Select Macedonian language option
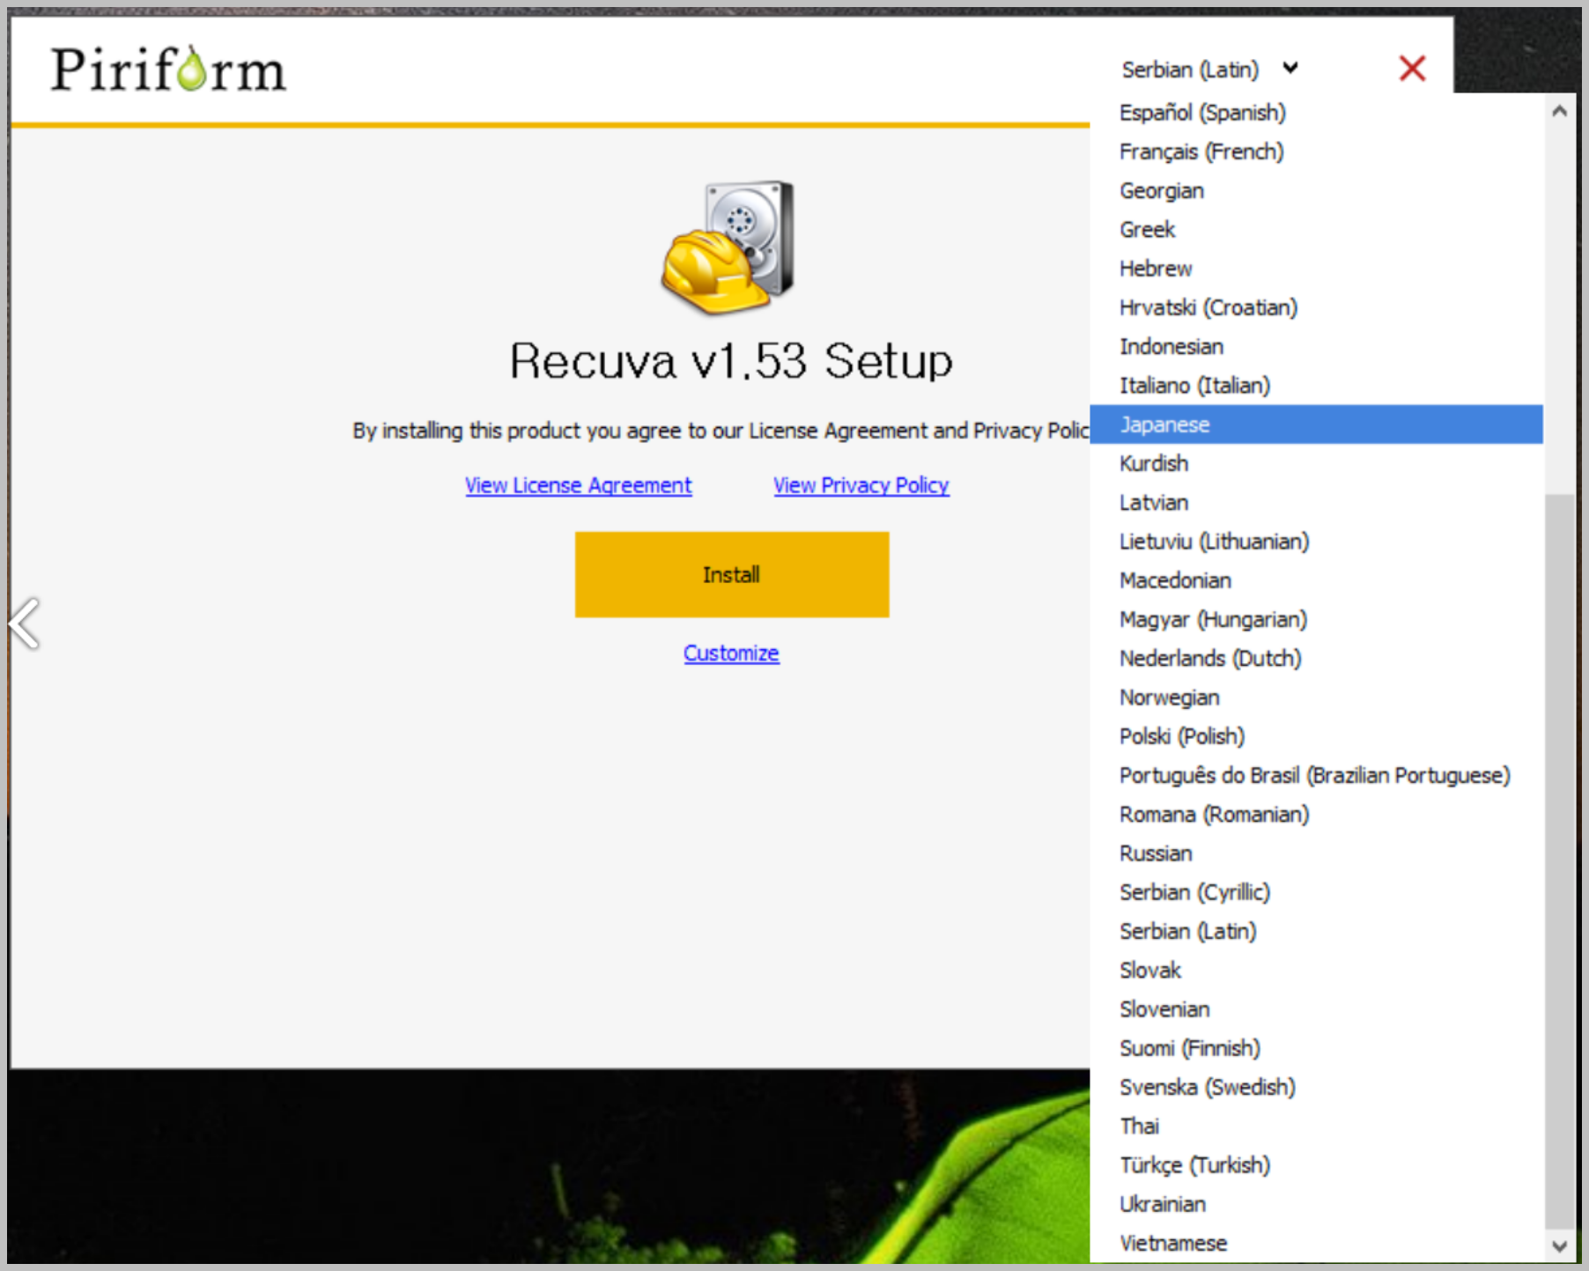Image resolution: width=1589 pixels, height=1271 pixels. tap(1316, 580)
